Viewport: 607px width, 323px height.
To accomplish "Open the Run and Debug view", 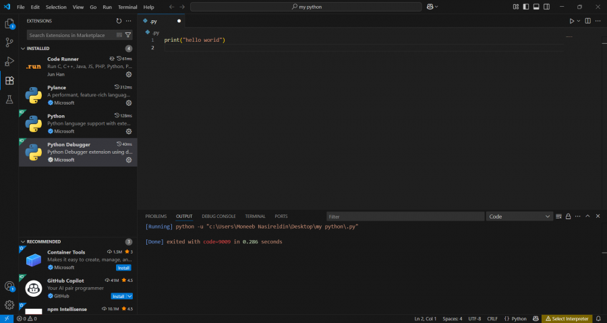I will (9, 61).
